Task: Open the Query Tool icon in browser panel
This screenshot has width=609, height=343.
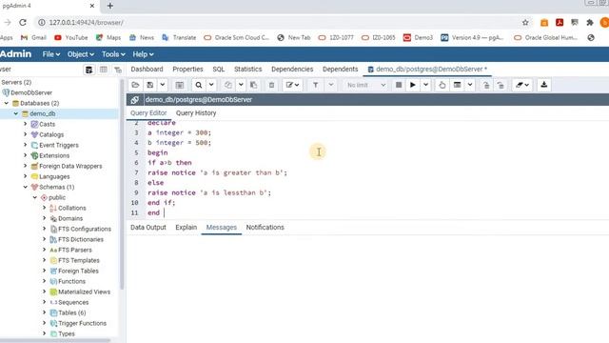Action: pyautogui.click(x=88, y=70)
